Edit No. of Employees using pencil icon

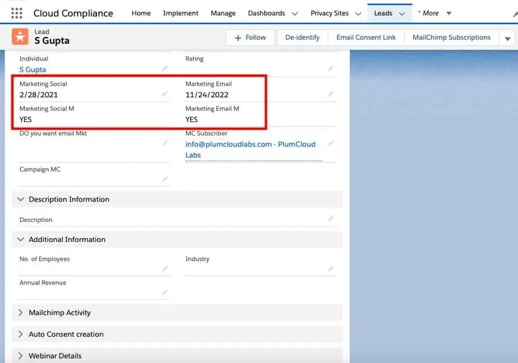tap(164, 267)
